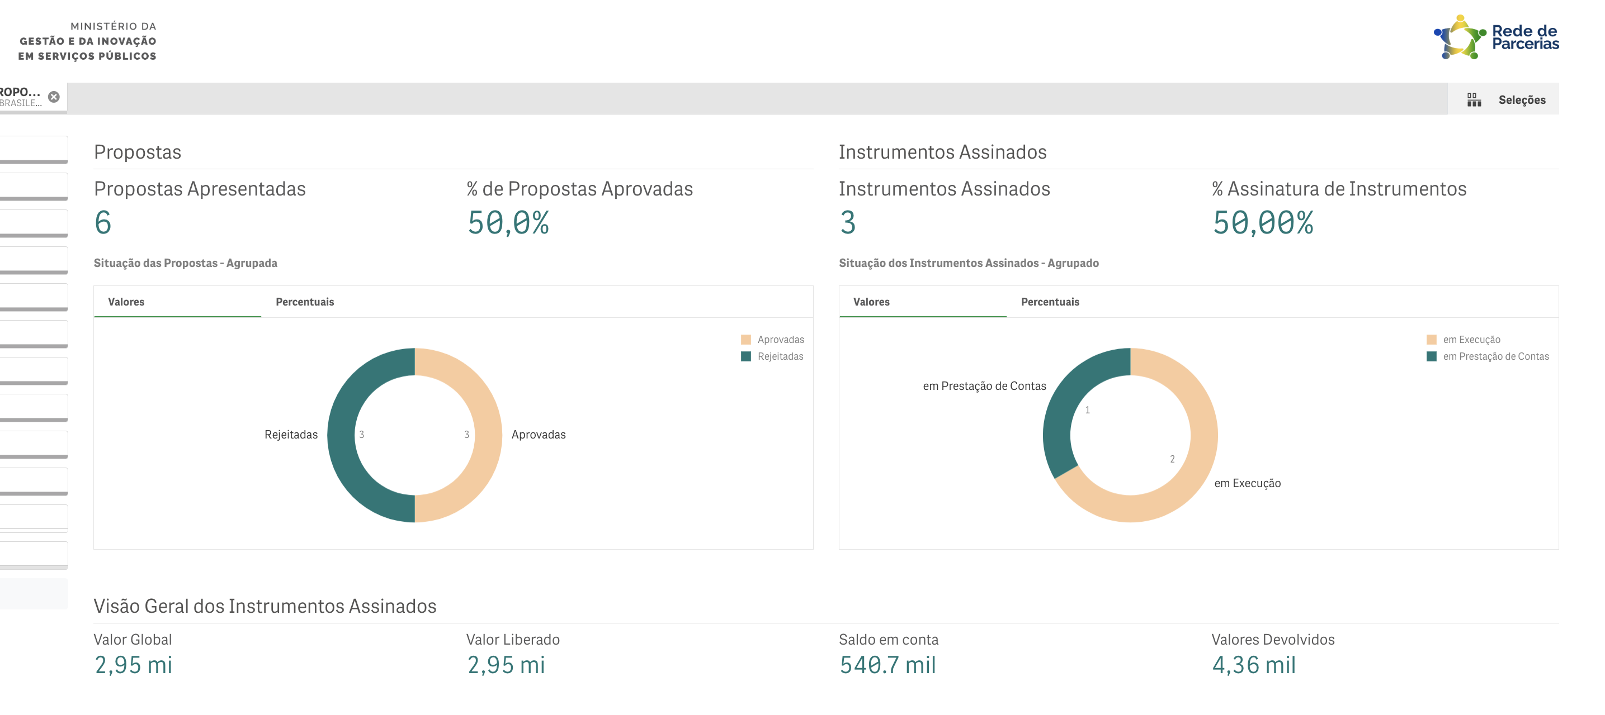The width and height of the screenshot is (1605, 715).
Task: Toggle em Prestação de Contas legend item
Action: (x=1487, y=356)
